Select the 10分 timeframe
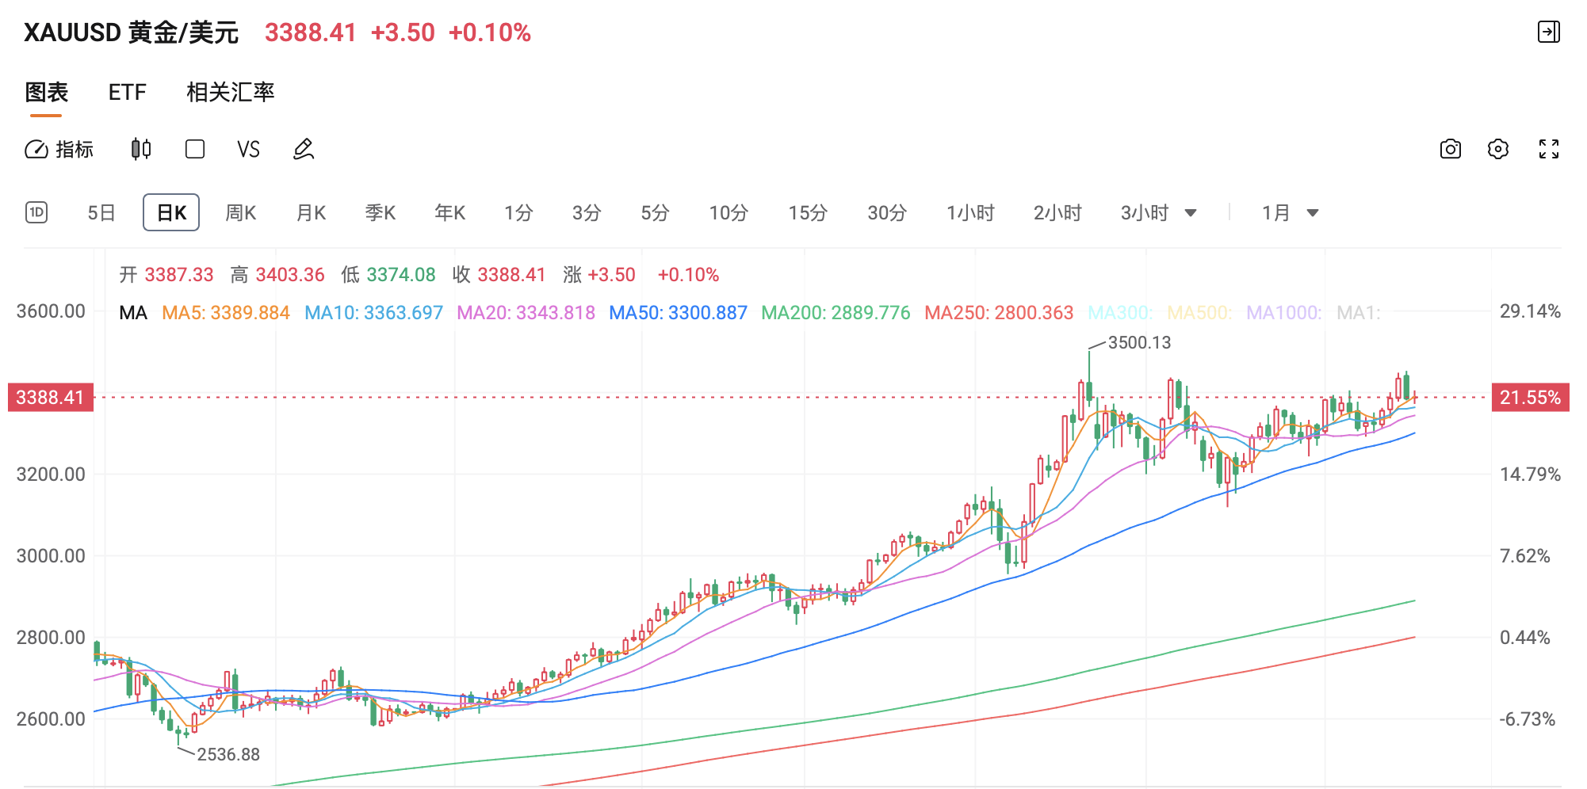The width and height of the screenshot is (1587, 789). (728, 212)
